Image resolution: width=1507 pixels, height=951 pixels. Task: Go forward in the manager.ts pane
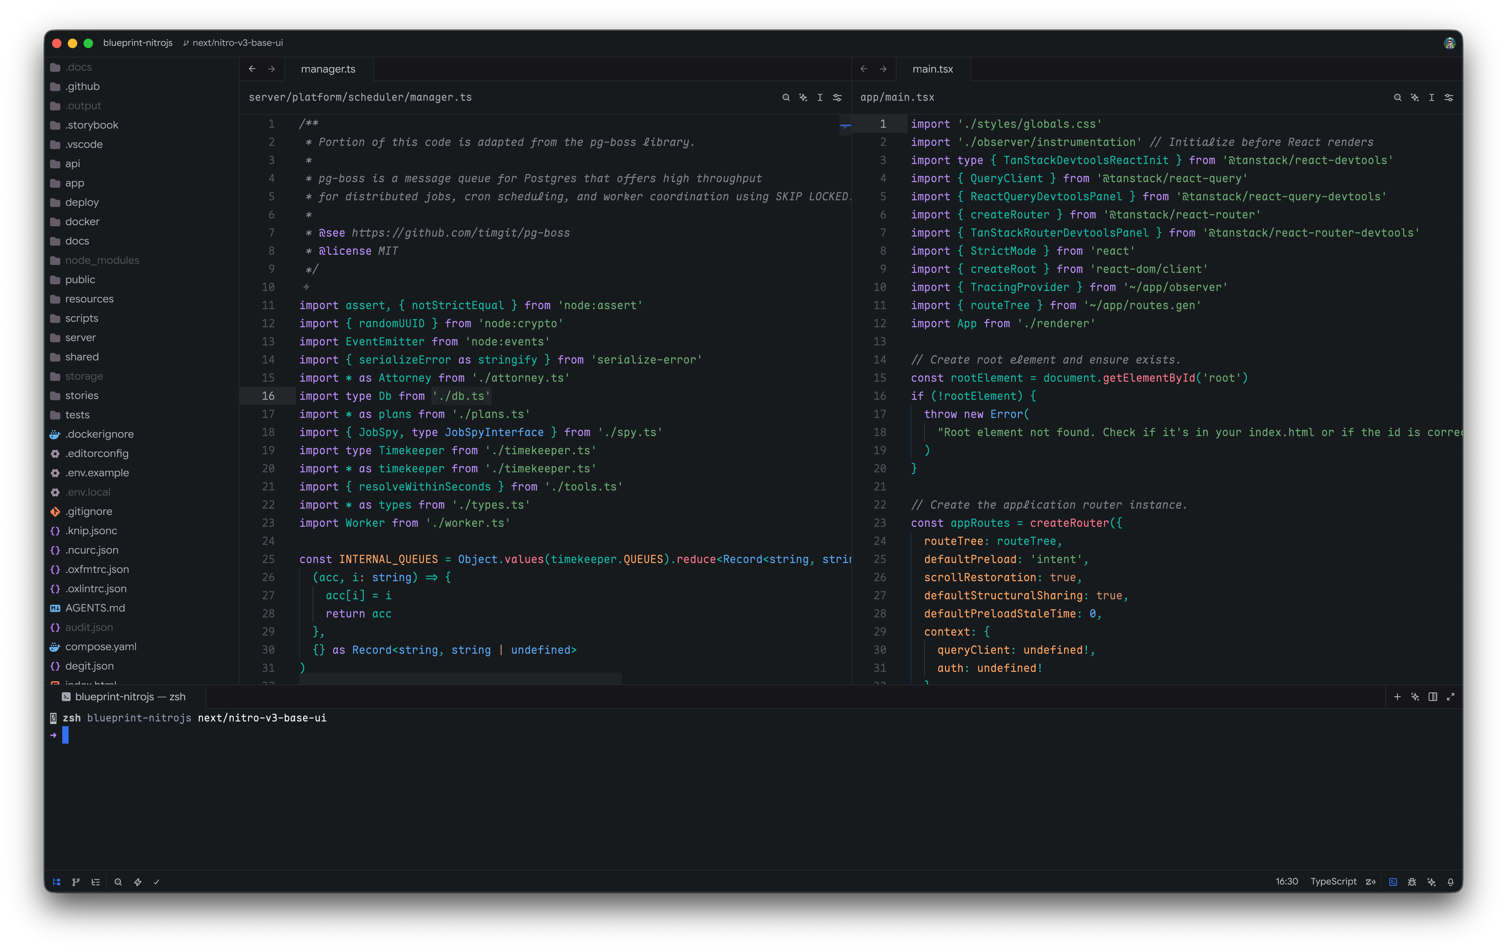pyautogui.click(x=272, y=69)
